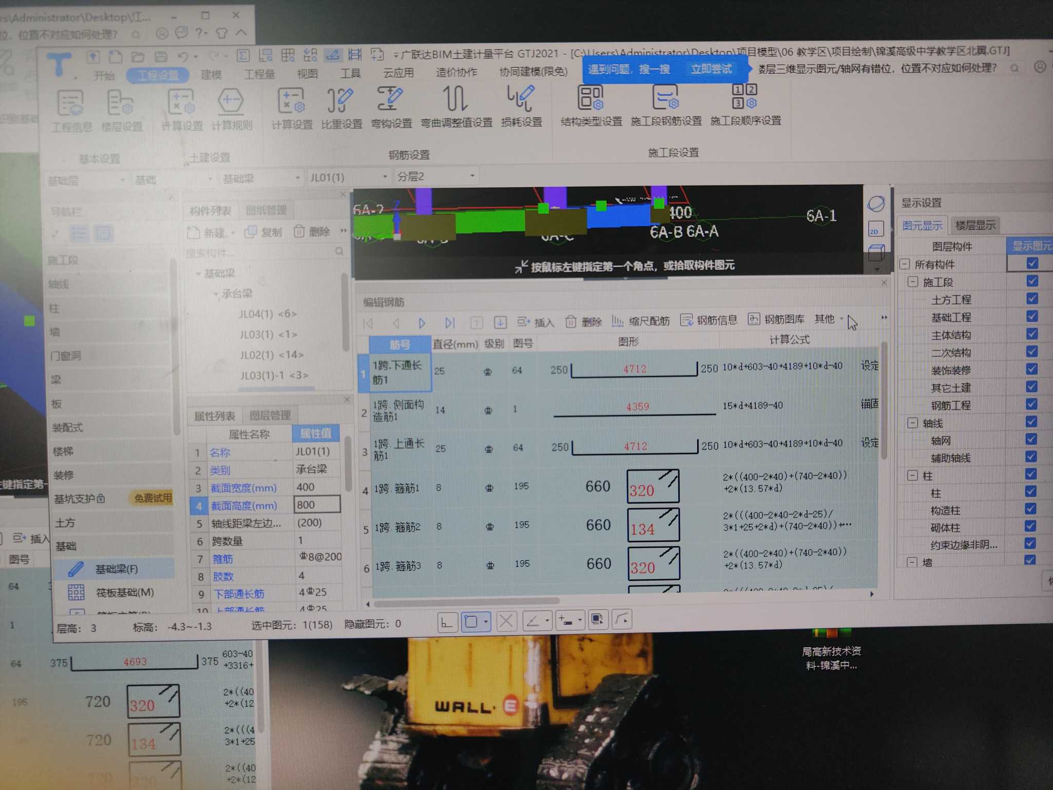Image resolution: width=1053 pixels, height=790 pixels.
Task: Click the save icon in quick toolbar
Action: tap(161, 56)
